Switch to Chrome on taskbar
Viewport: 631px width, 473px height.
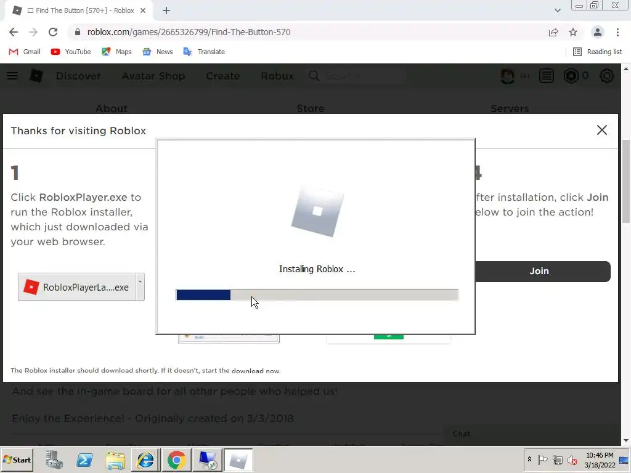(x=176, y=459)
